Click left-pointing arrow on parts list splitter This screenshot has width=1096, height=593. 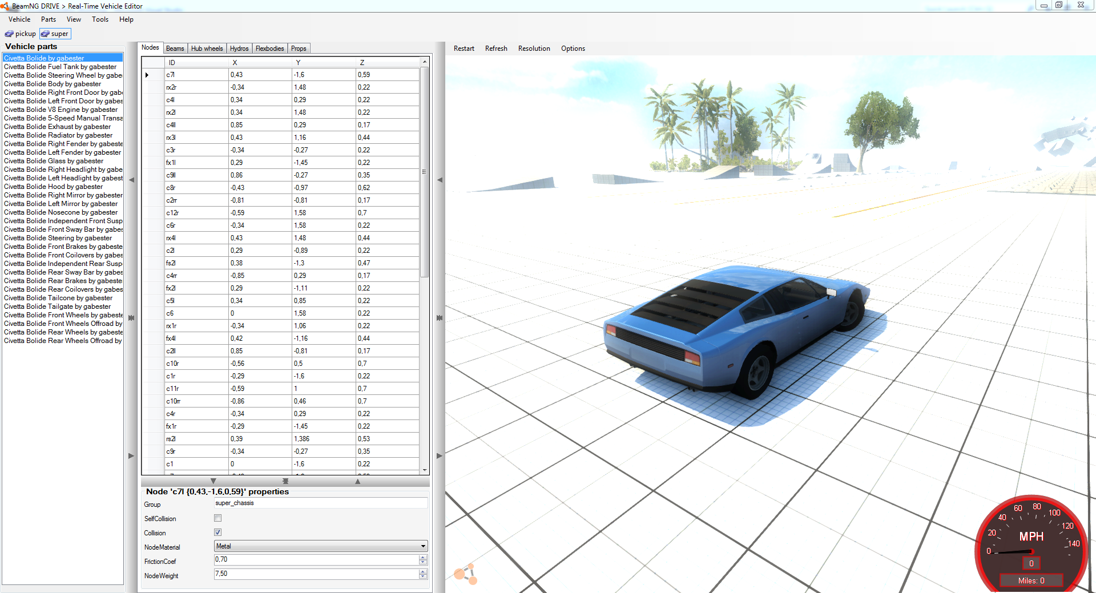tap(131, 180)
